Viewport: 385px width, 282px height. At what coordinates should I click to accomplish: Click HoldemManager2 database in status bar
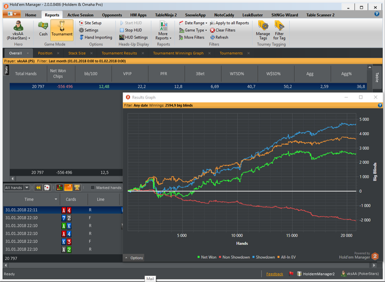(x=316, y=274)
